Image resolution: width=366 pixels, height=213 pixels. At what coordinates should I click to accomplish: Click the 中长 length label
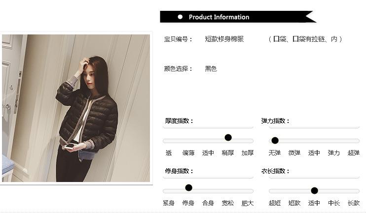(334, 203)
